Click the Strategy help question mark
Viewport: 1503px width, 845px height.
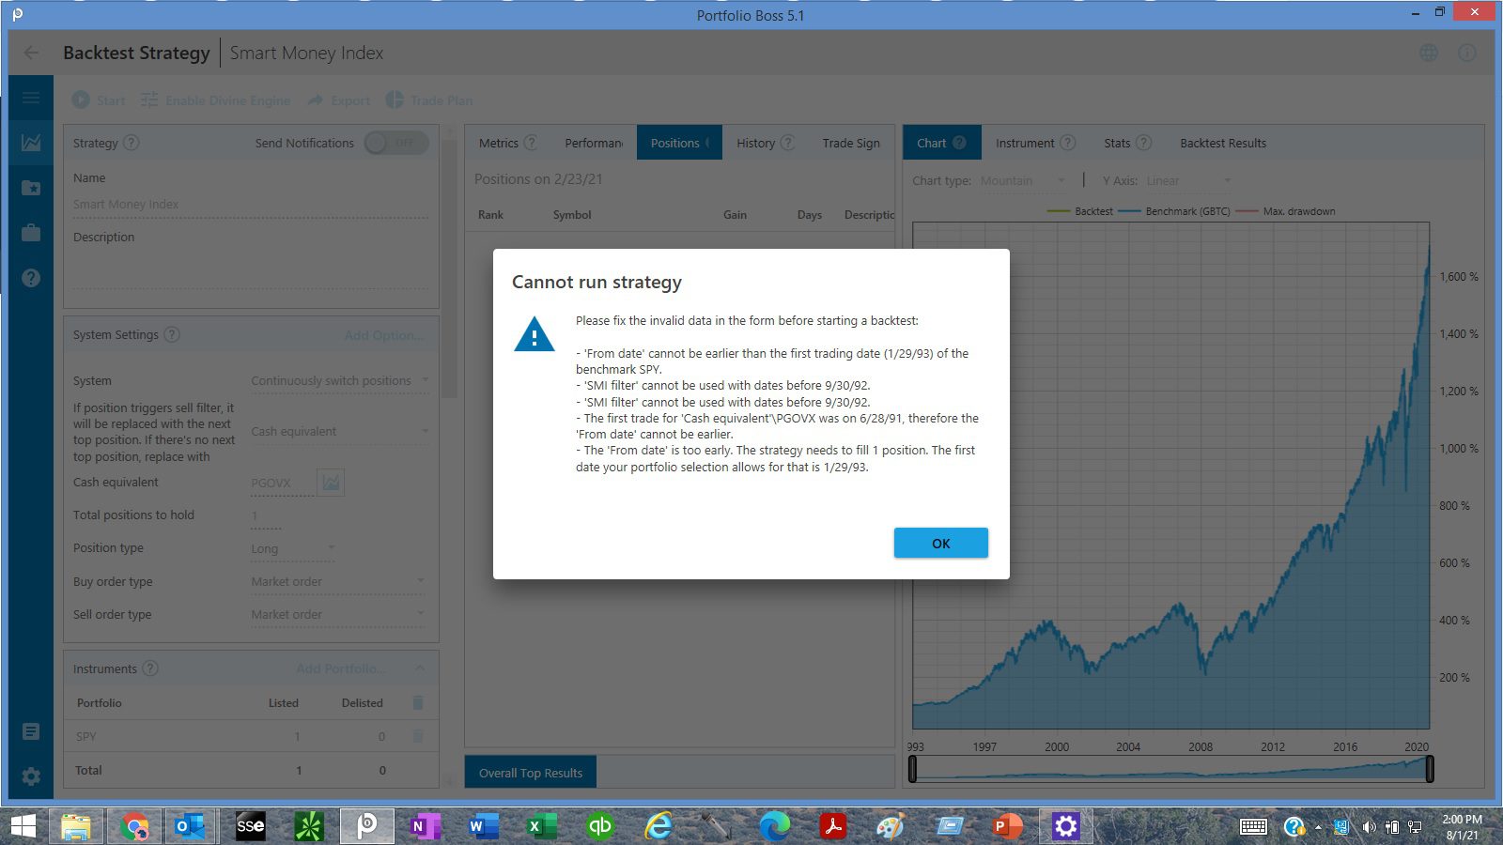132,143
